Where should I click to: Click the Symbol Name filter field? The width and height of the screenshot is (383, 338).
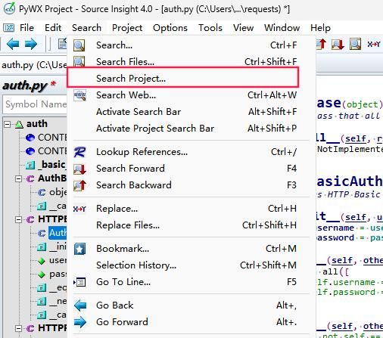click(x=35, y=104)
